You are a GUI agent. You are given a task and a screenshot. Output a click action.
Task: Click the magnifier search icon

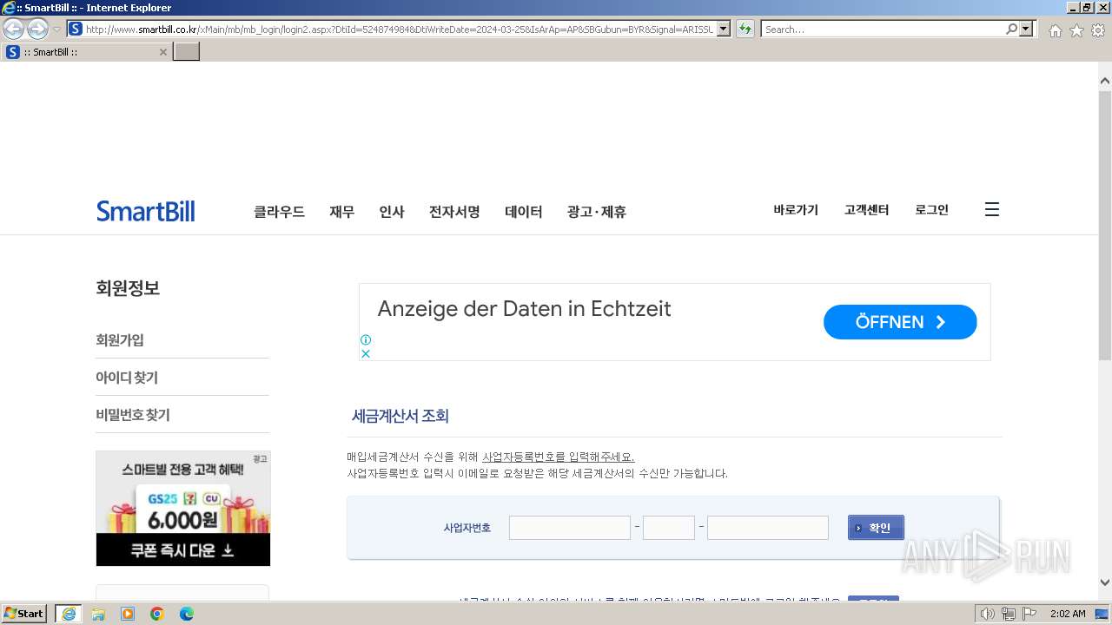pyautogui.click(x=1011, y=29)
